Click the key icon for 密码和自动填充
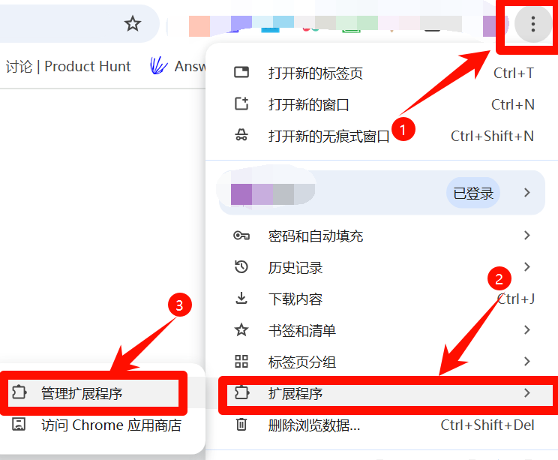Viewport: 558px width, 460px height. tap(241, 236)
